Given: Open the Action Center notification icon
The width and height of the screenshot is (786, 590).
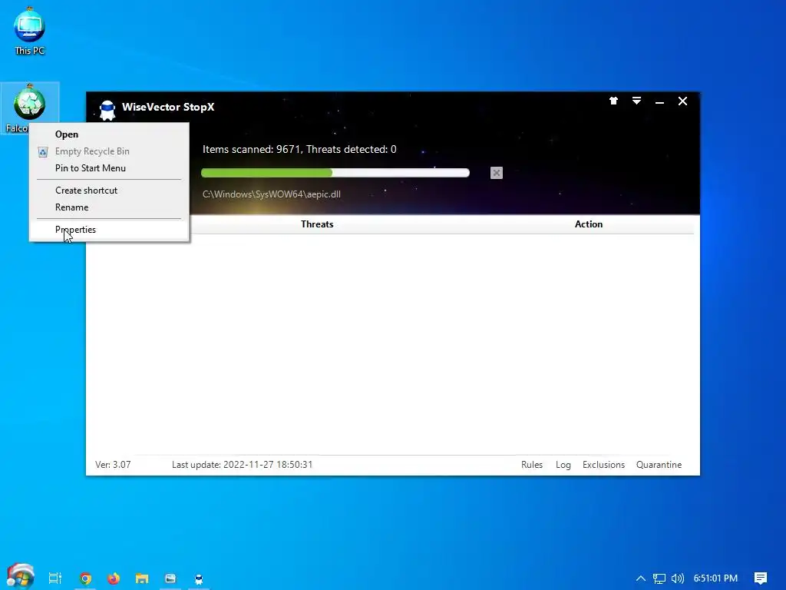Looking at the screenshot, I should (761, 578).
